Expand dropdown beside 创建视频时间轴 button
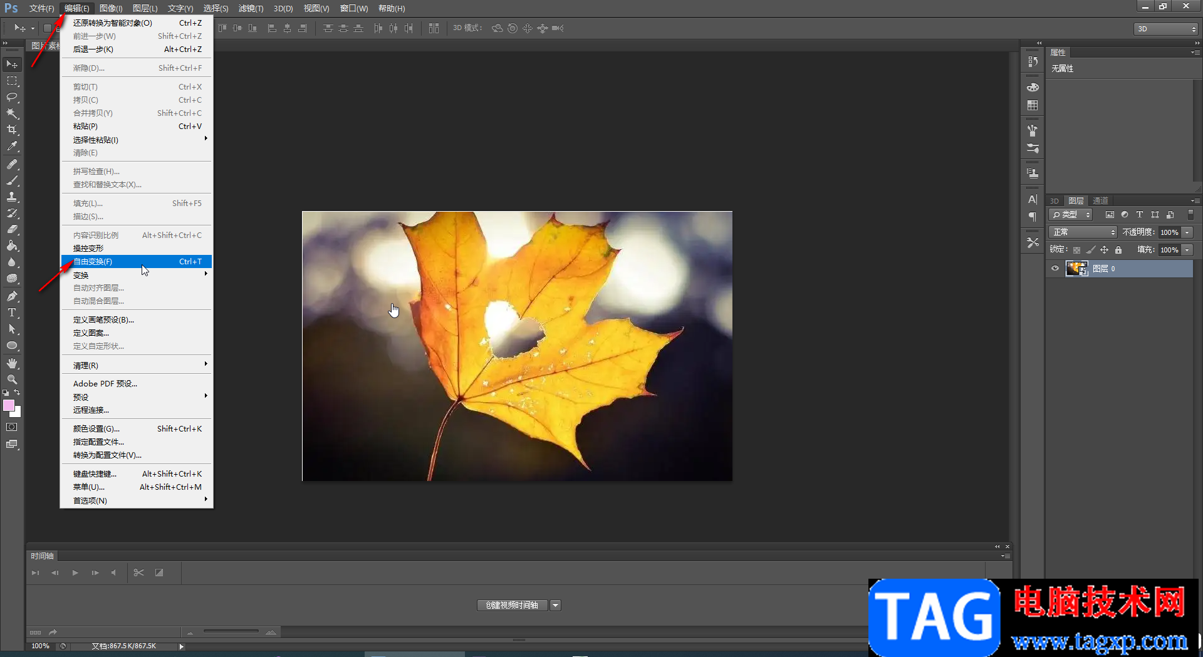This screenshot has height=657, width=1203. coord(556,605)
